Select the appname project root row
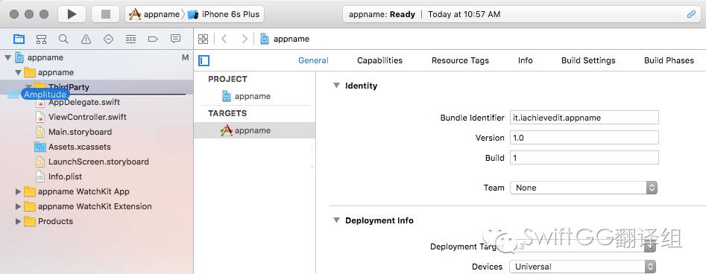 pyautogui.click(x=97, y=57)
